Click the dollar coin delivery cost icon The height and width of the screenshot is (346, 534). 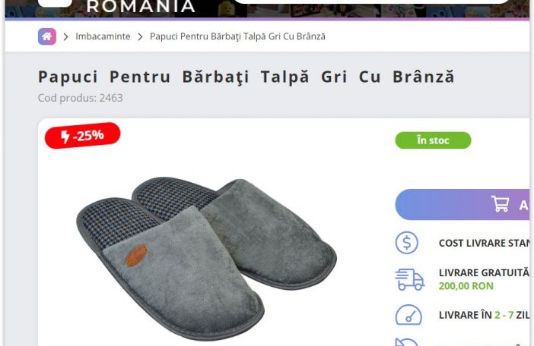pyautogui.click(x=407, y=243)
